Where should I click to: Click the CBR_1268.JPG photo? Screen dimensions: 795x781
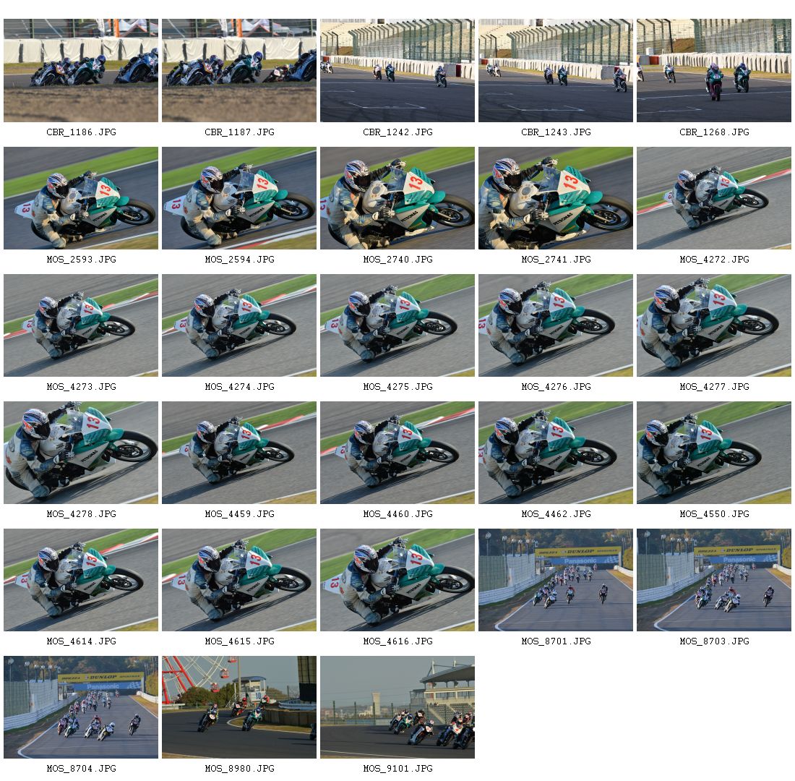(714, 71)
